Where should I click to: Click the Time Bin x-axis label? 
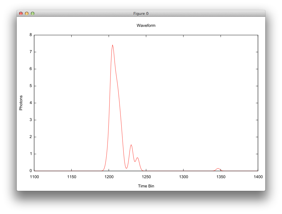(146, 186)
